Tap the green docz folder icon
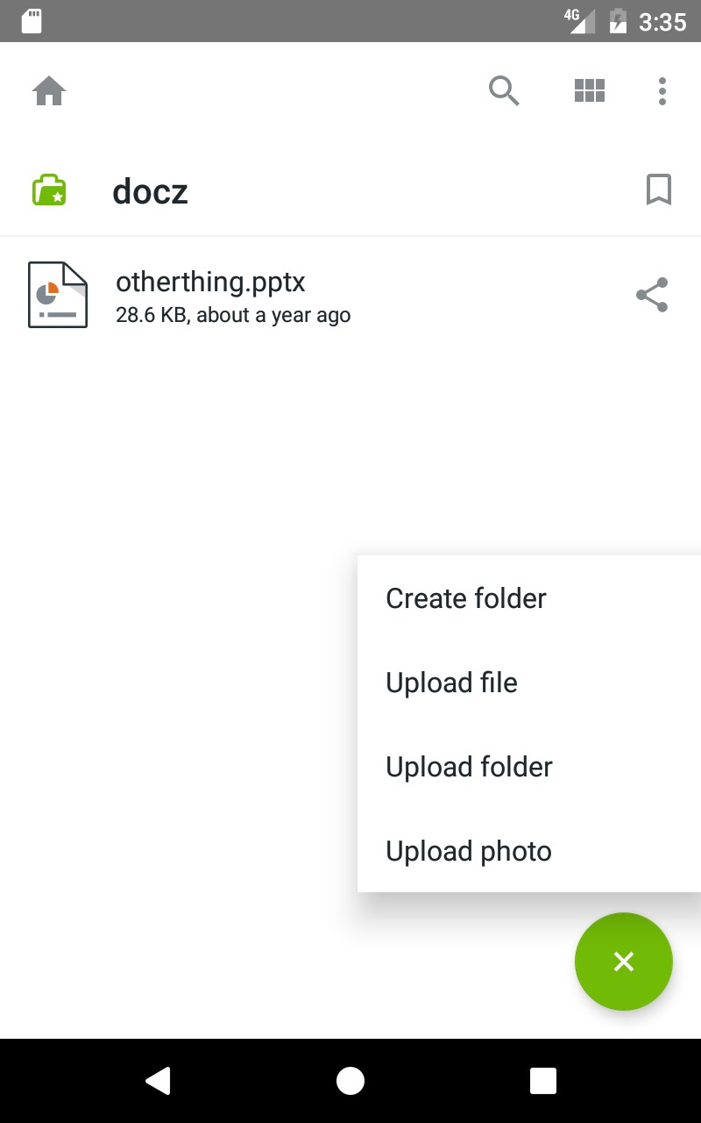The width and height of the screenshot is (701, 1123). coord(49,190)
